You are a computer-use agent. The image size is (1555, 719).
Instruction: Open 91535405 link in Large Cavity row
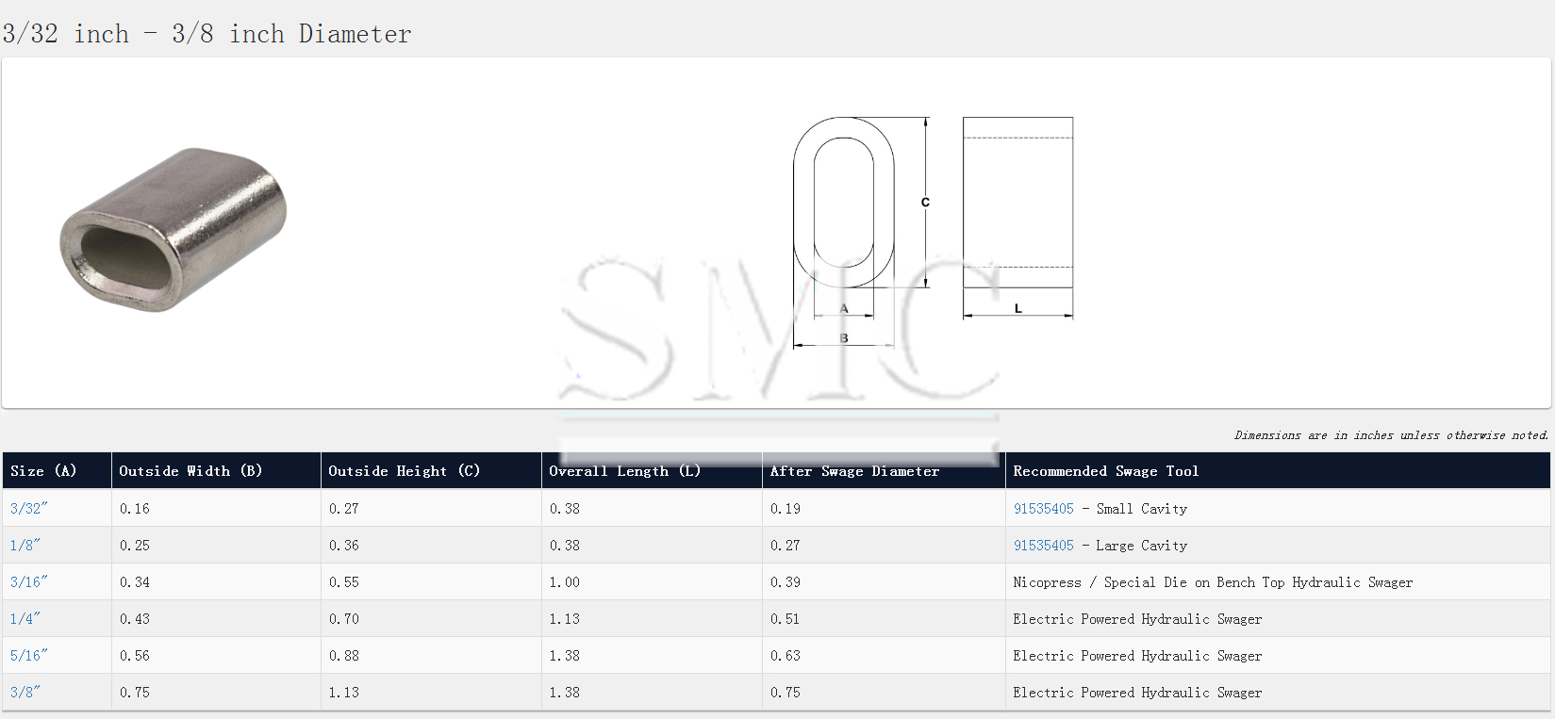1043,546
